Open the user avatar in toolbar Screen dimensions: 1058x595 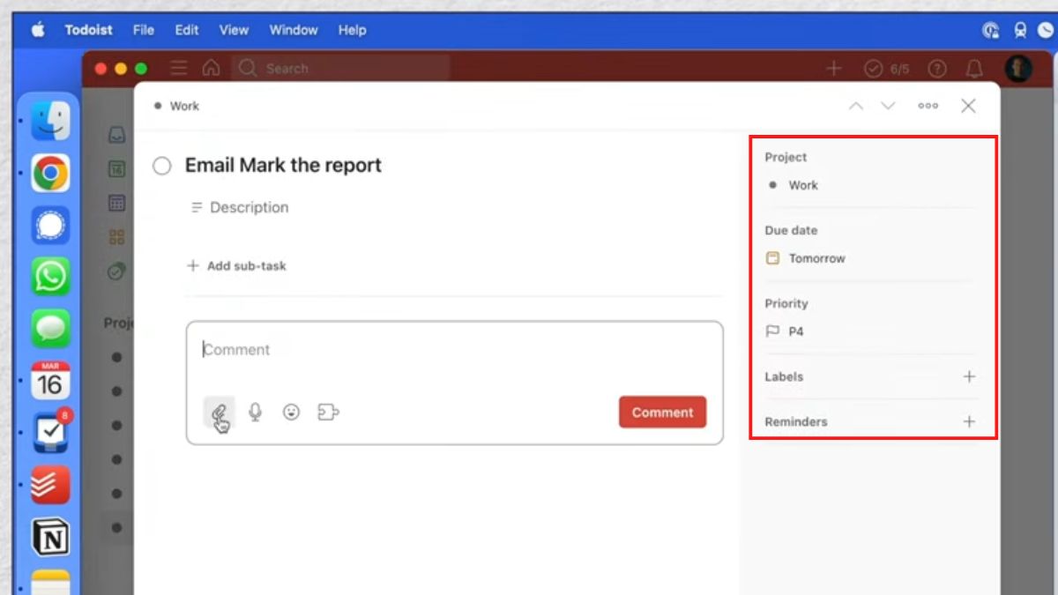tap(1018, 68)
